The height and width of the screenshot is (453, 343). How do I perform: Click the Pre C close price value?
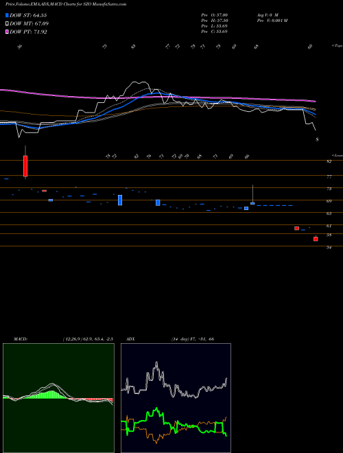(214, 32)
